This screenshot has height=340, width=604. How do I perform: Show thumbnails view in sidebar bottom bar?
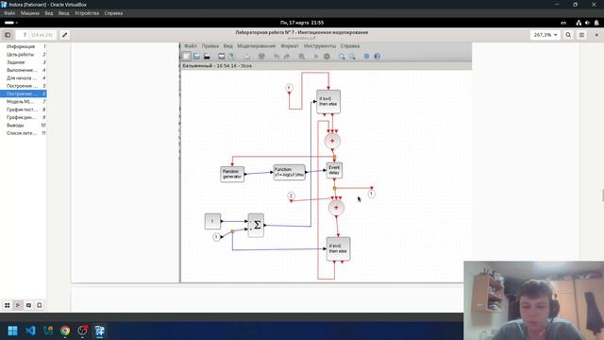point(8,305)
